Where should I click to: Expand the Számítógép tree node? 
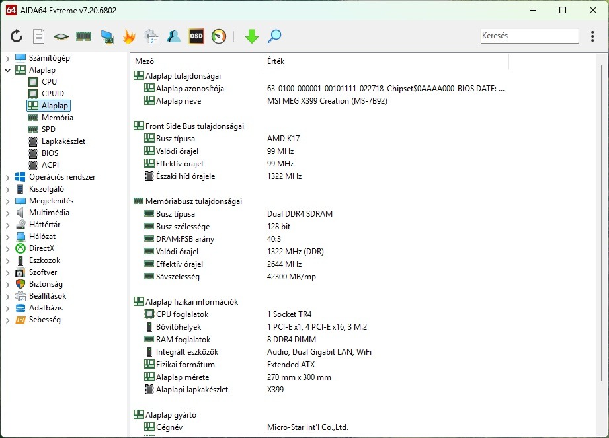point(7,58)
